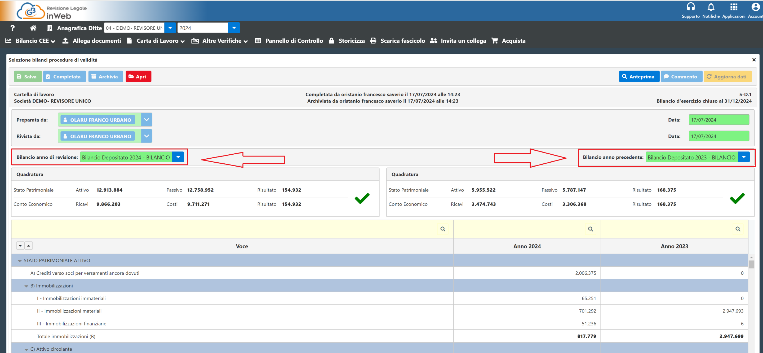Click the help question mark icon
This screenshot has height=353, width=763.
(12, 28)
